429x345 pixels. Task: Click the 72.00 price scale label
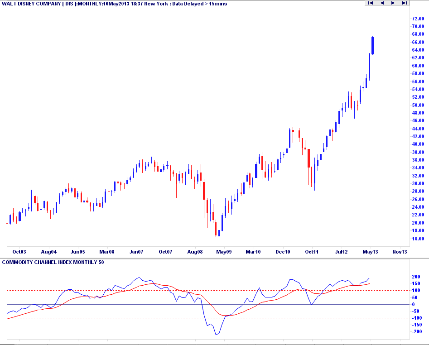418,19
